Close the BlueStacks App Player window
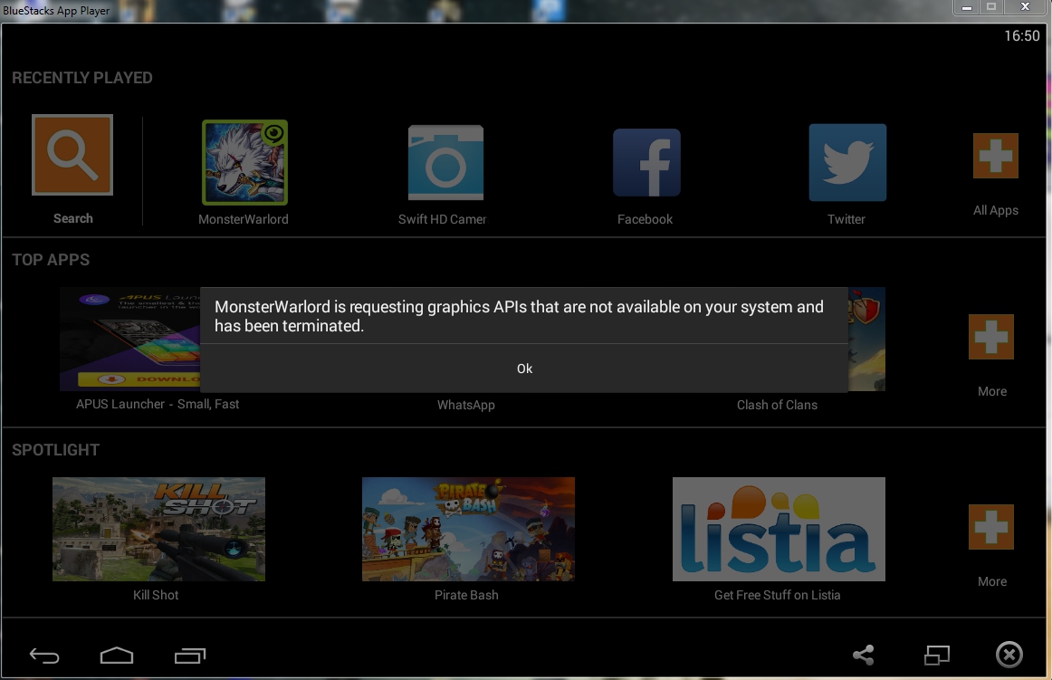Image resolution: width=1052 pixels, height=680 pixels. tap(1025, 7)
